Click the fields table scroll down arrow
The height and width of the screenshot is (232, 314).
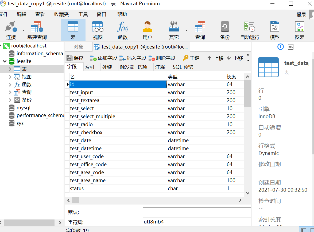click(247, 193)
